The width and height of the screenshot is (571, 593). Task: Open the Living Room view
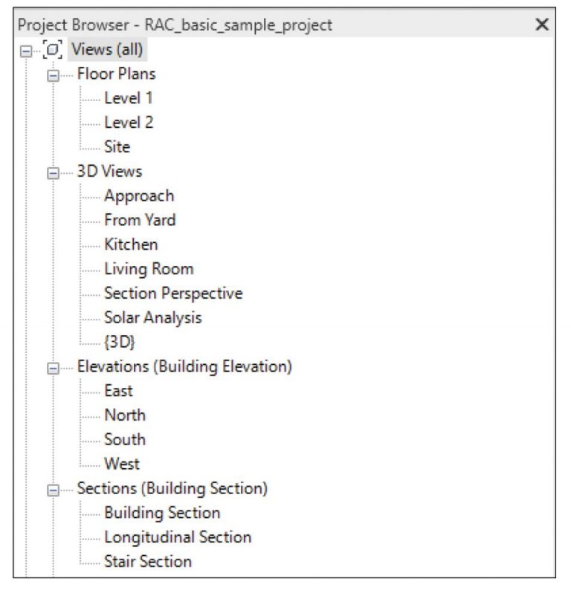tap(149, 269)
